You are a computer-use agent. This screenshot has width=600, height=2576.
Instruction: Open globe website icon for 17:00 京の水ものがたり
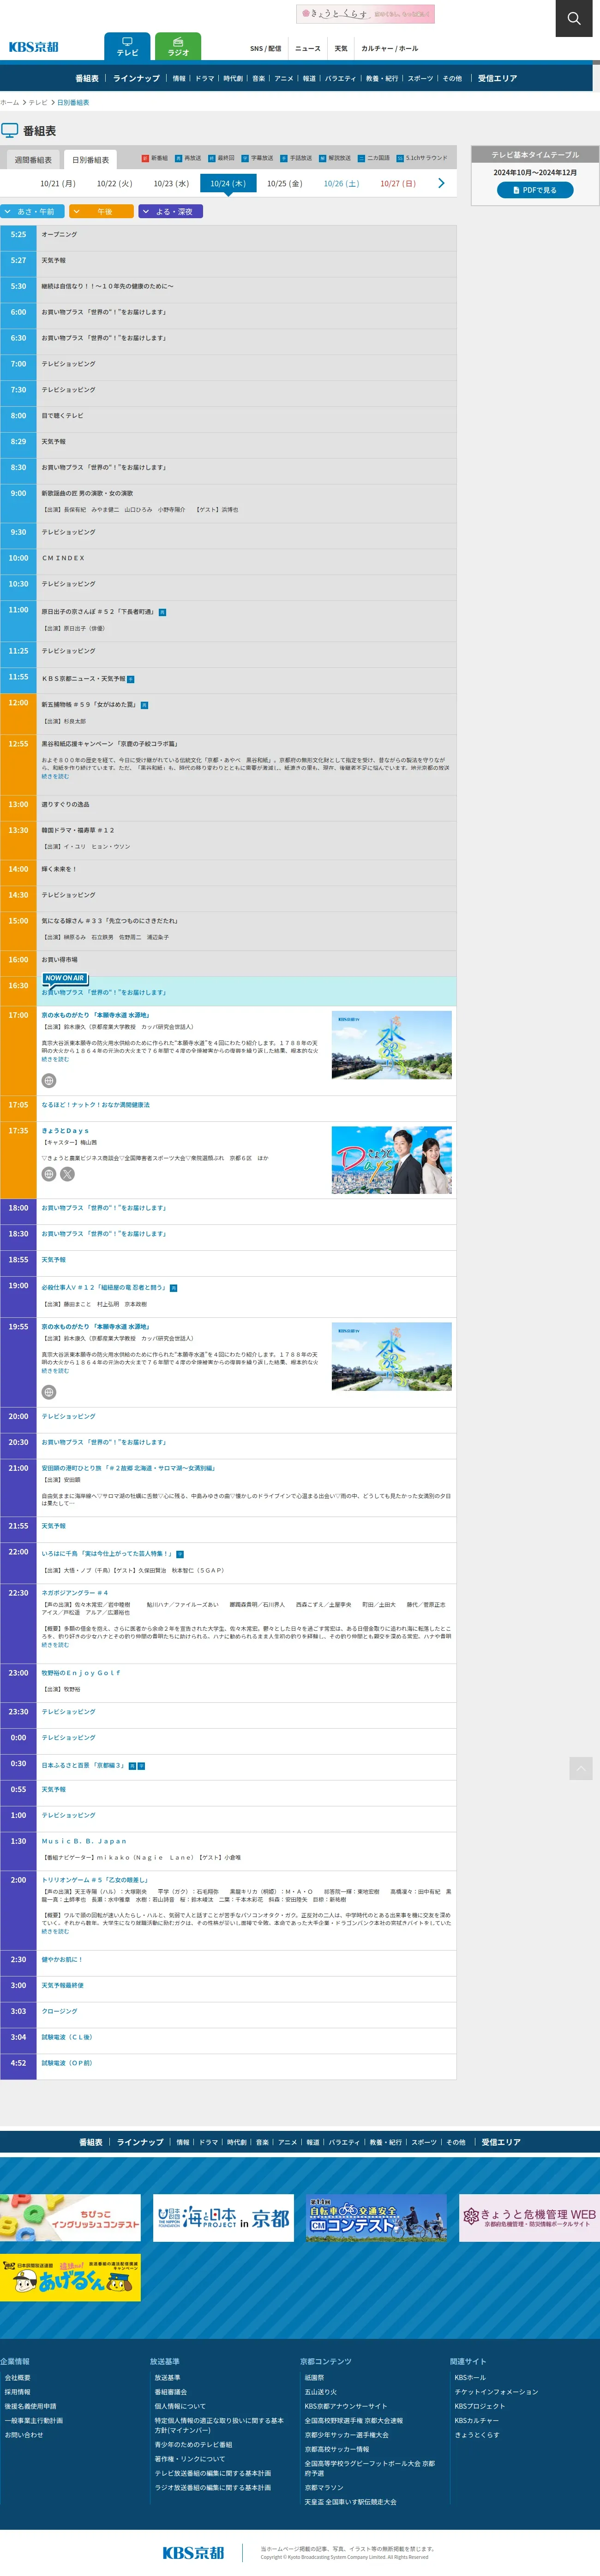point(49,1080)
